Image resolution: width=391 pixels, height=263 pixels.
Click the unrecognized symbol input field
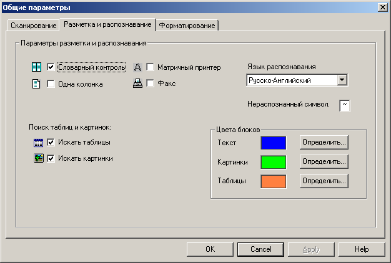tap(345, 106)
